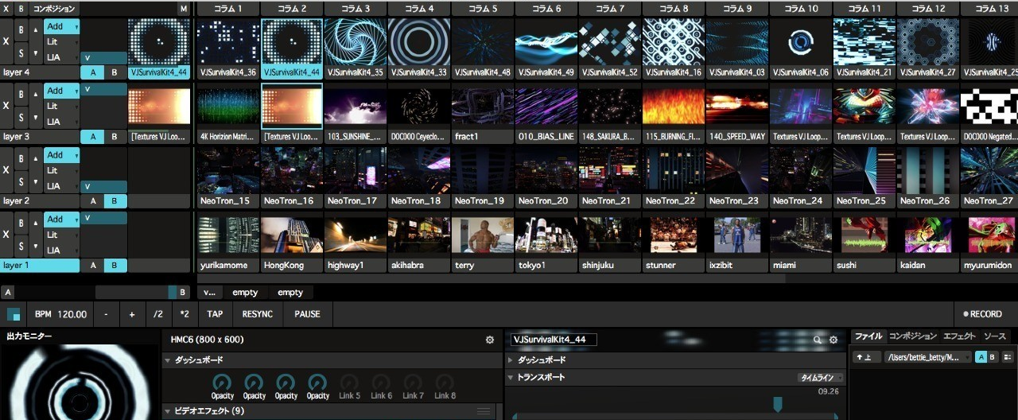The height and width of the screenshot is (420, 1018).
Task: Click the clip panel search magnifier icon
Action: tap(817, 340)
